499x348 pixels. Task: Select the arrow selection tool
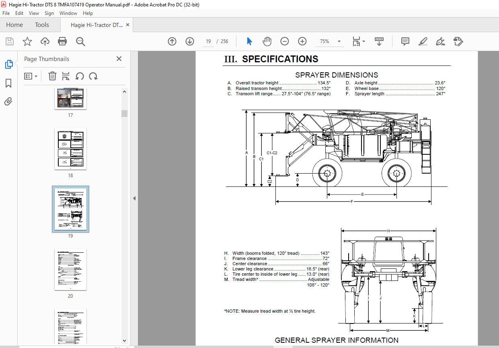click(x=249, y=41)
